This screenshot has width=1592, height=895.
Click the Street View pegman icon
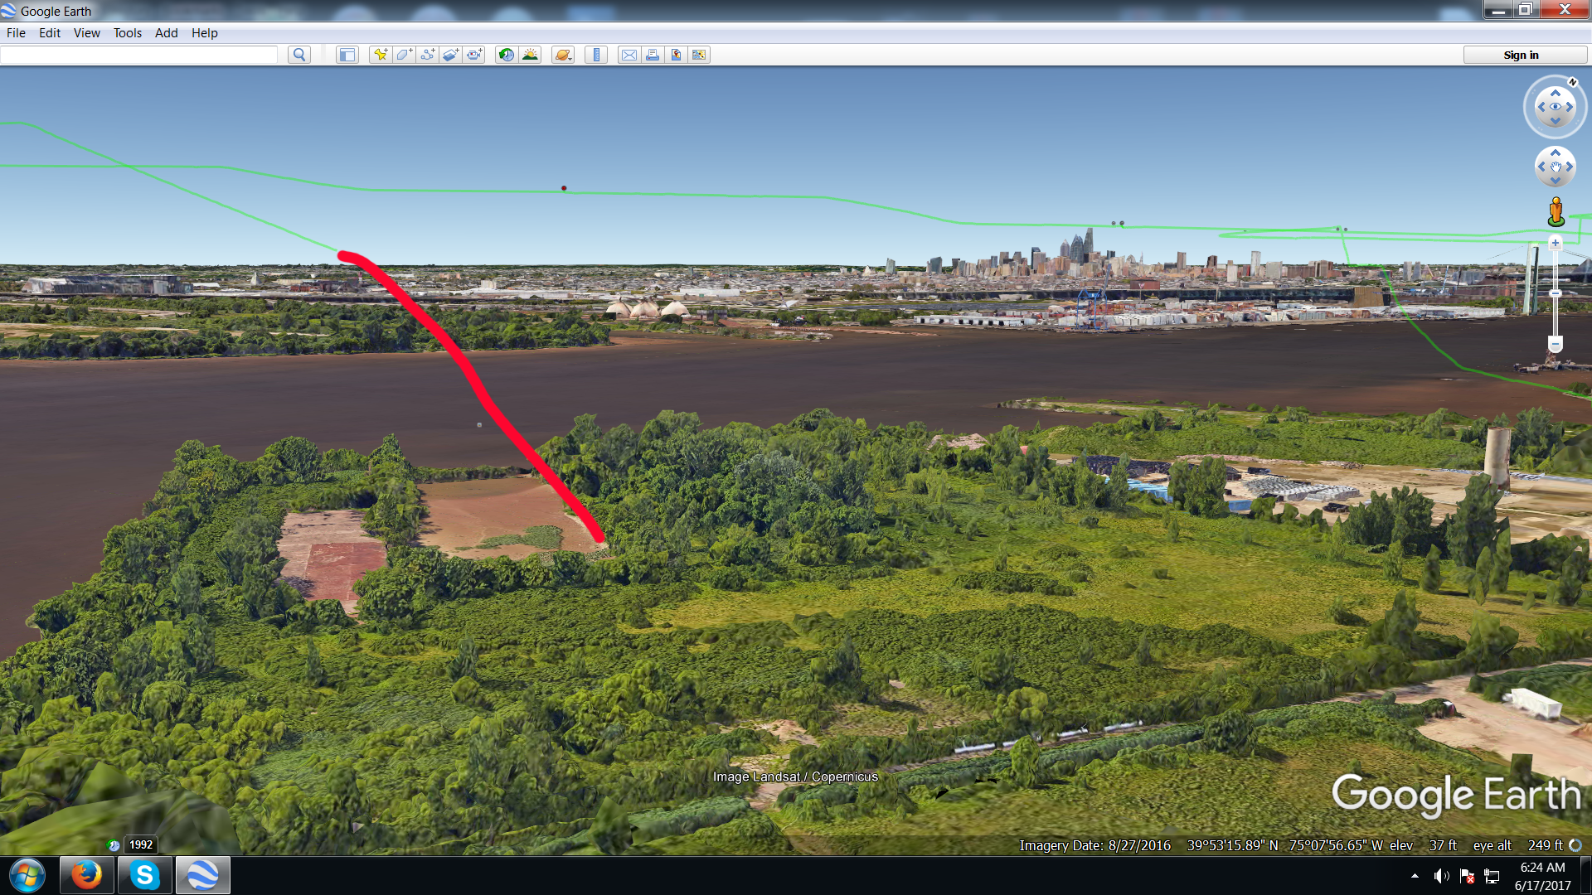pos(1556,211)
